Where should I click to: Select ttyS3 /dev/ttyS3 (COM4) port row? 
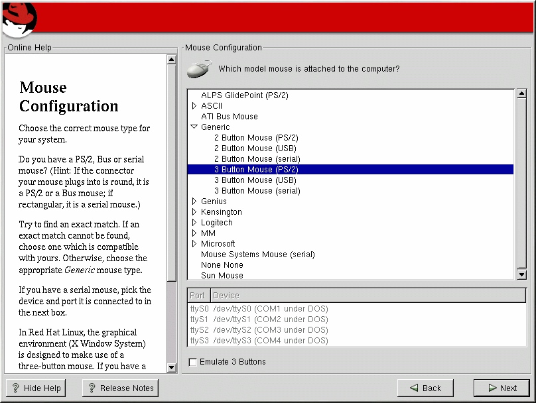(x=357, y=341)
